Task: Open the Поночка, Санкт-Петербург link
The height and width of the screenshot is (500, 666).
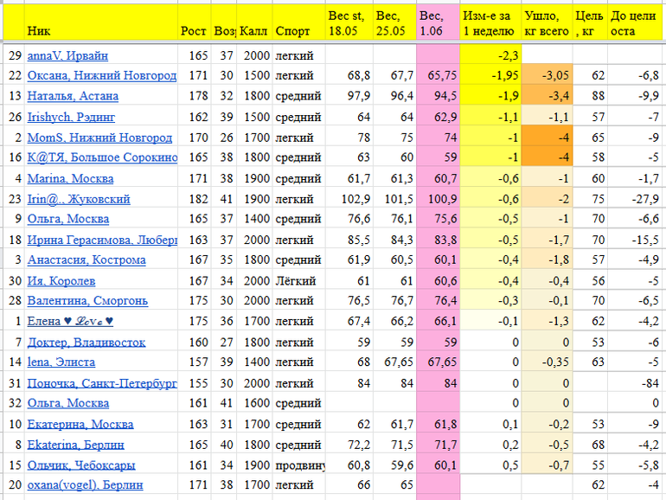Action: [x=102, y=383]
